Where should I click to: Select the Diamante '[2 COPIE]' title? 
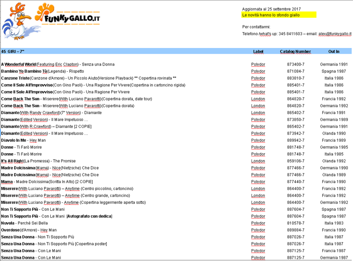(46, 127)
